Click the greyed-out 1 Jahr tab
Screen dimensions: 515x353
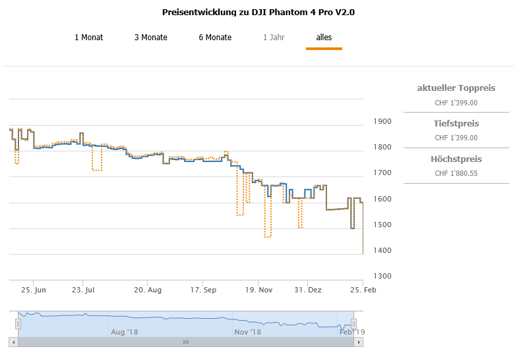pyautogui.click(x=274, y=38)
